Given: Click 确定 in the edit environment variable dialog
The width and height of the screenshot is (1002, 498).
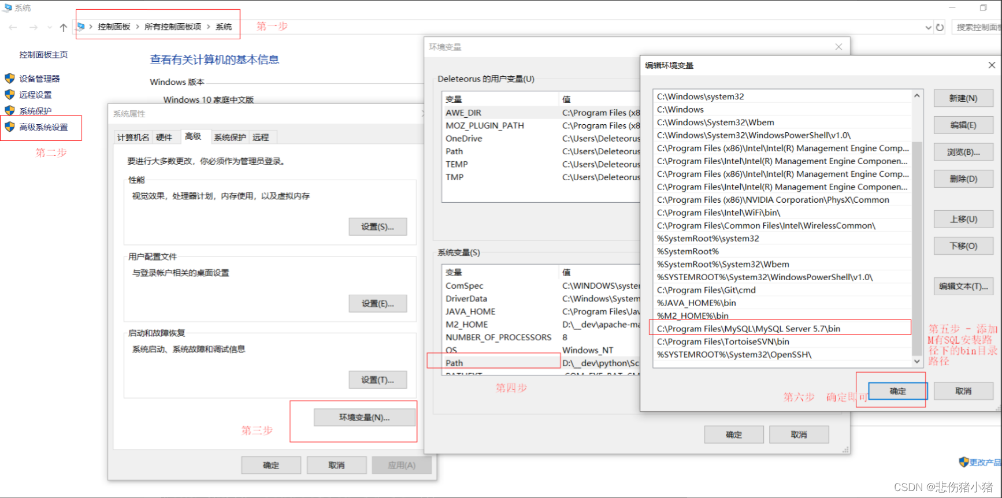Looking at the screenshot, I should click(898, 391).
